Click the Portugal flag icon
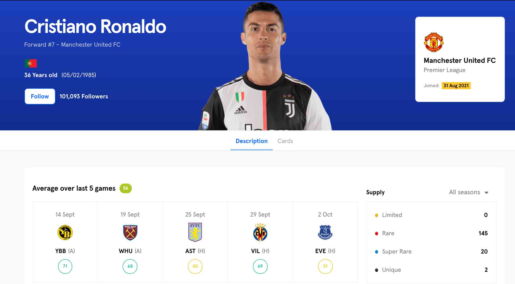515x284 pixels. point(31,63)
